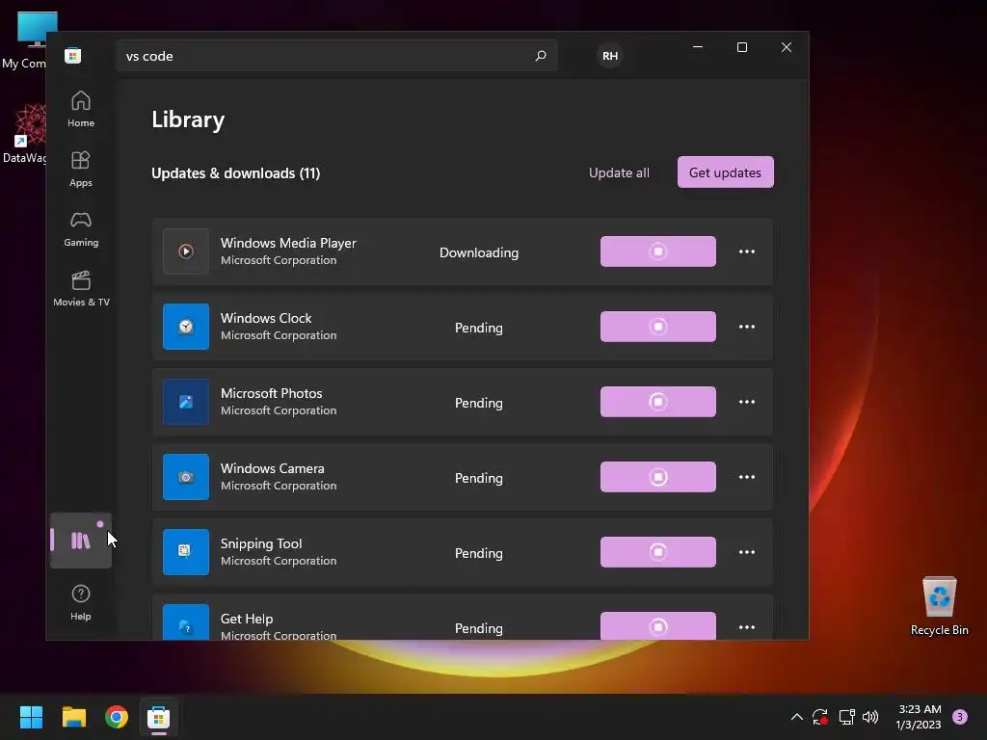Open the Windows Start menu
The width and height of the screenshot is (987, 740).
31,717
